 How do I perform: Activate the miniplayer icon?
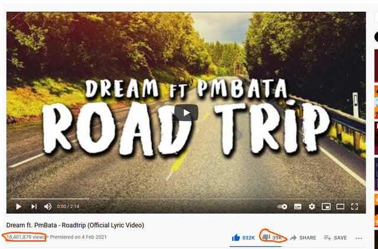(326, 207)
